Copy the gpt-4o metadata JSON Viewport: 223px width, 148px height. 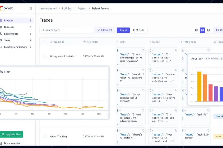tap(208, 110)
